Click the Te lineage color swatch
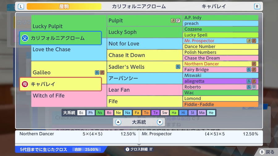 coord(155,113)
